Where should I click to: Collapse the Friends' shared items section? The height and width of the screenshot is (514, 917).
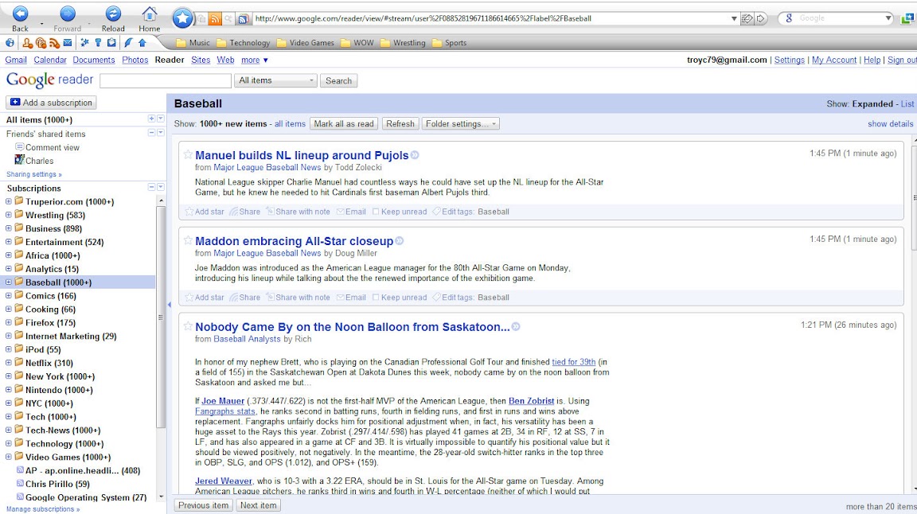[151, 133]
